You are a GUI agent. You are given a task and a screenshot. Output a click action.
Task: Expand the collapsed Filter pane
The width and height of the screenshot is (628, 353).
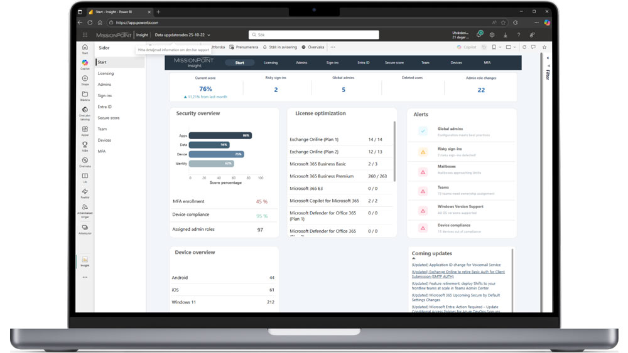[547, 74]
